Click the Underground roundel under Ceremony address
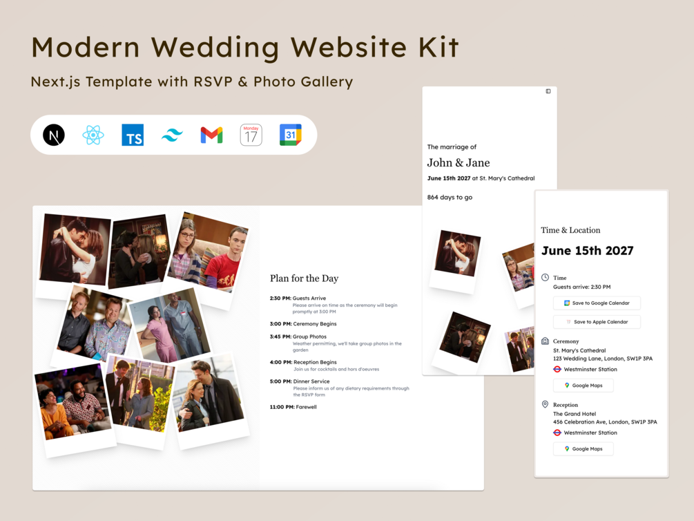694x521 pixels. [557, 369]
